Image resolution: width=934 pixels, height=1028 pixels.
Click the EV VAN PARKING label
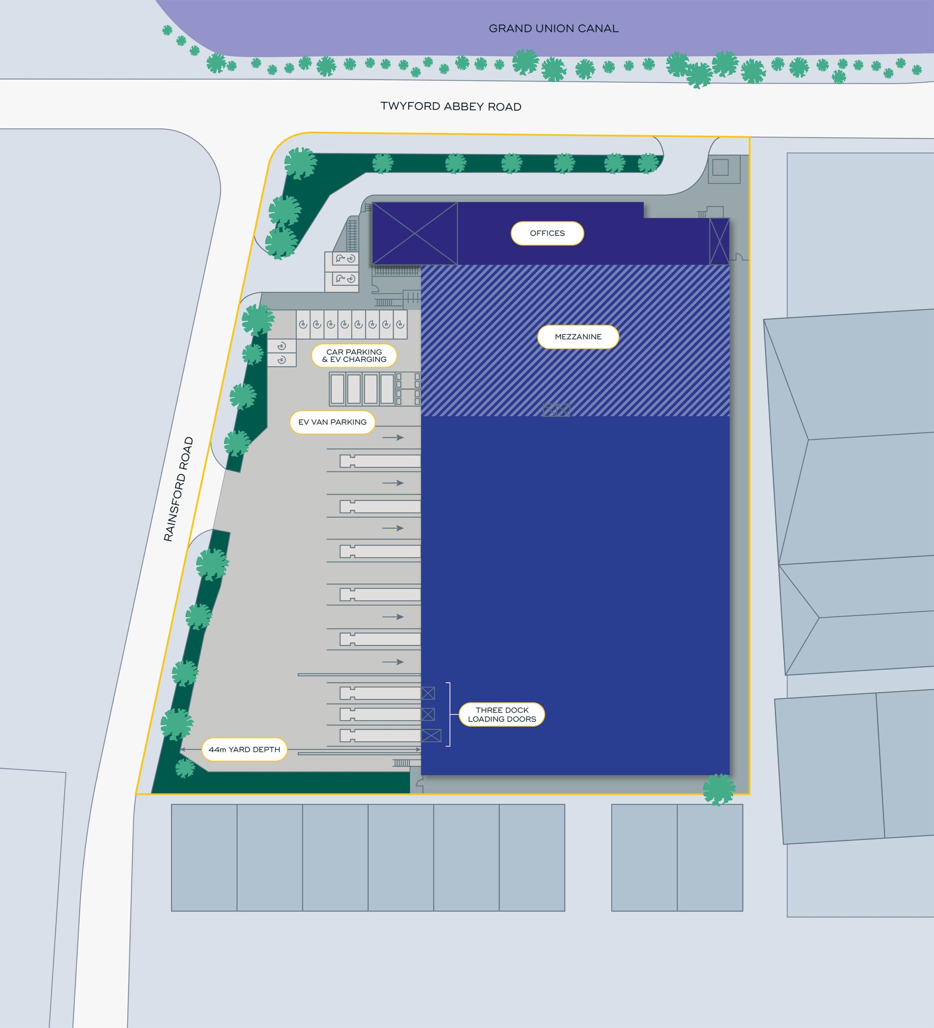[x=332, y=422]
